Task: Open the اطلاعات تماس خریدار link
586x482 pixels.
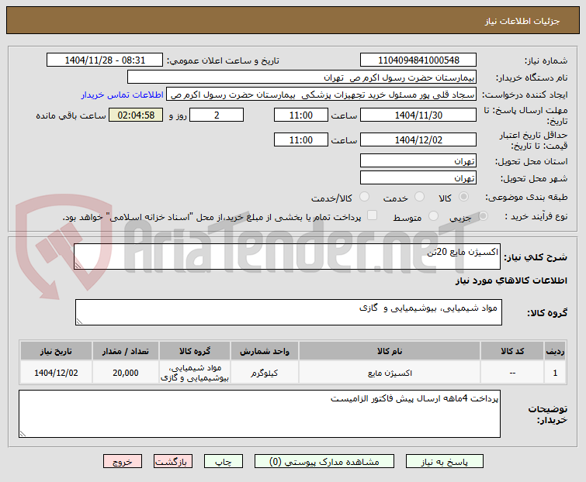Action: pyautogui.click(x=122, y=95)
